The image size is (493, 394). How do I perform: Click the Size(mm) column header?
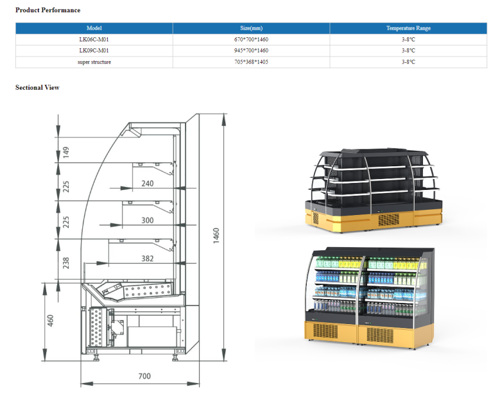point(252,28)
